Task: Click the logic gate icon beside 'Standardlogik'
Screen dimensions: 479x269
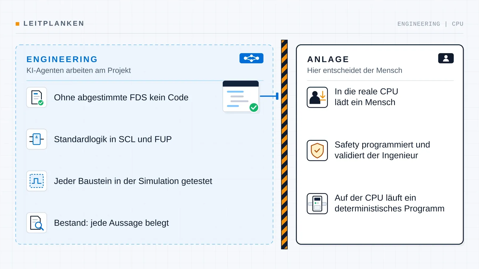Action: point(37,139)
